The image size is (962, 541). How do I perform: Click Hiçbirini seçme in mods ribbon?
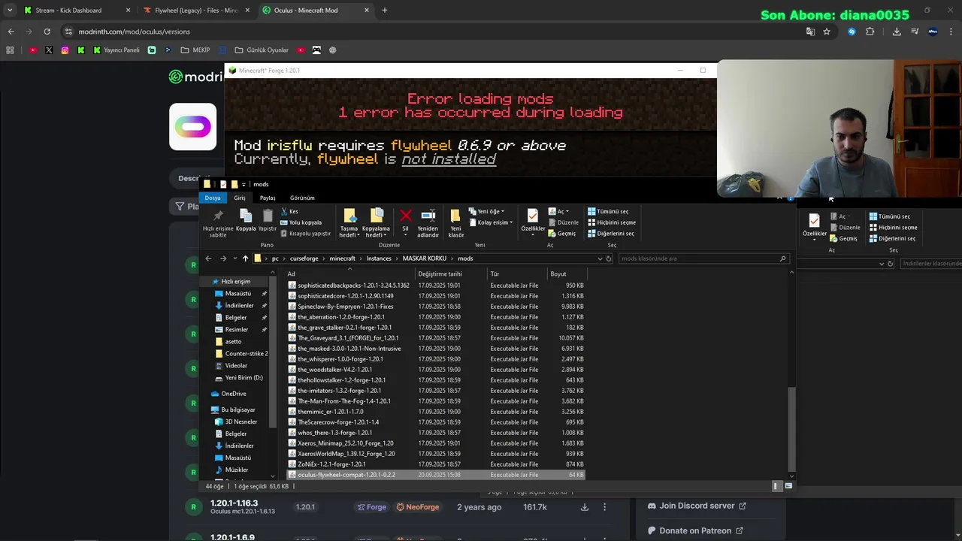612,222
